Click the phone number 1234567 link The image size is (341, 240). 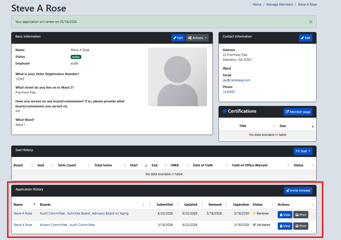(229, 92)
